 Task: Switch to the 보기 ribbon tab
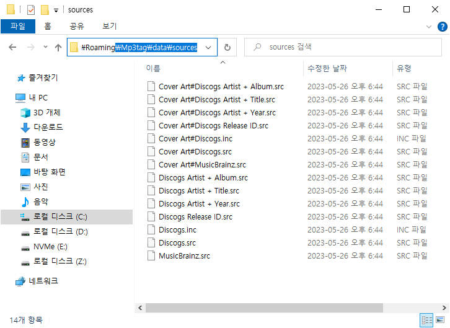coord(110,27)
